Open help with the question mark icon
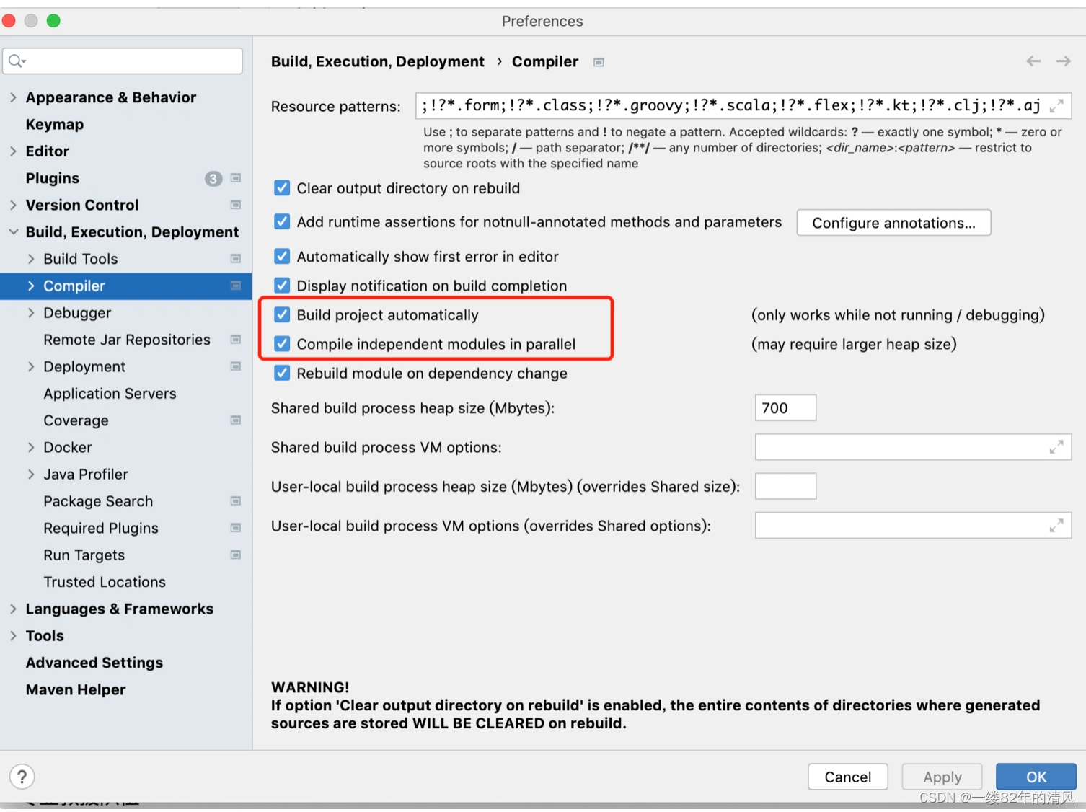Image resolution: width=1086 pixels, height=812 pixels. coord(22,777)
